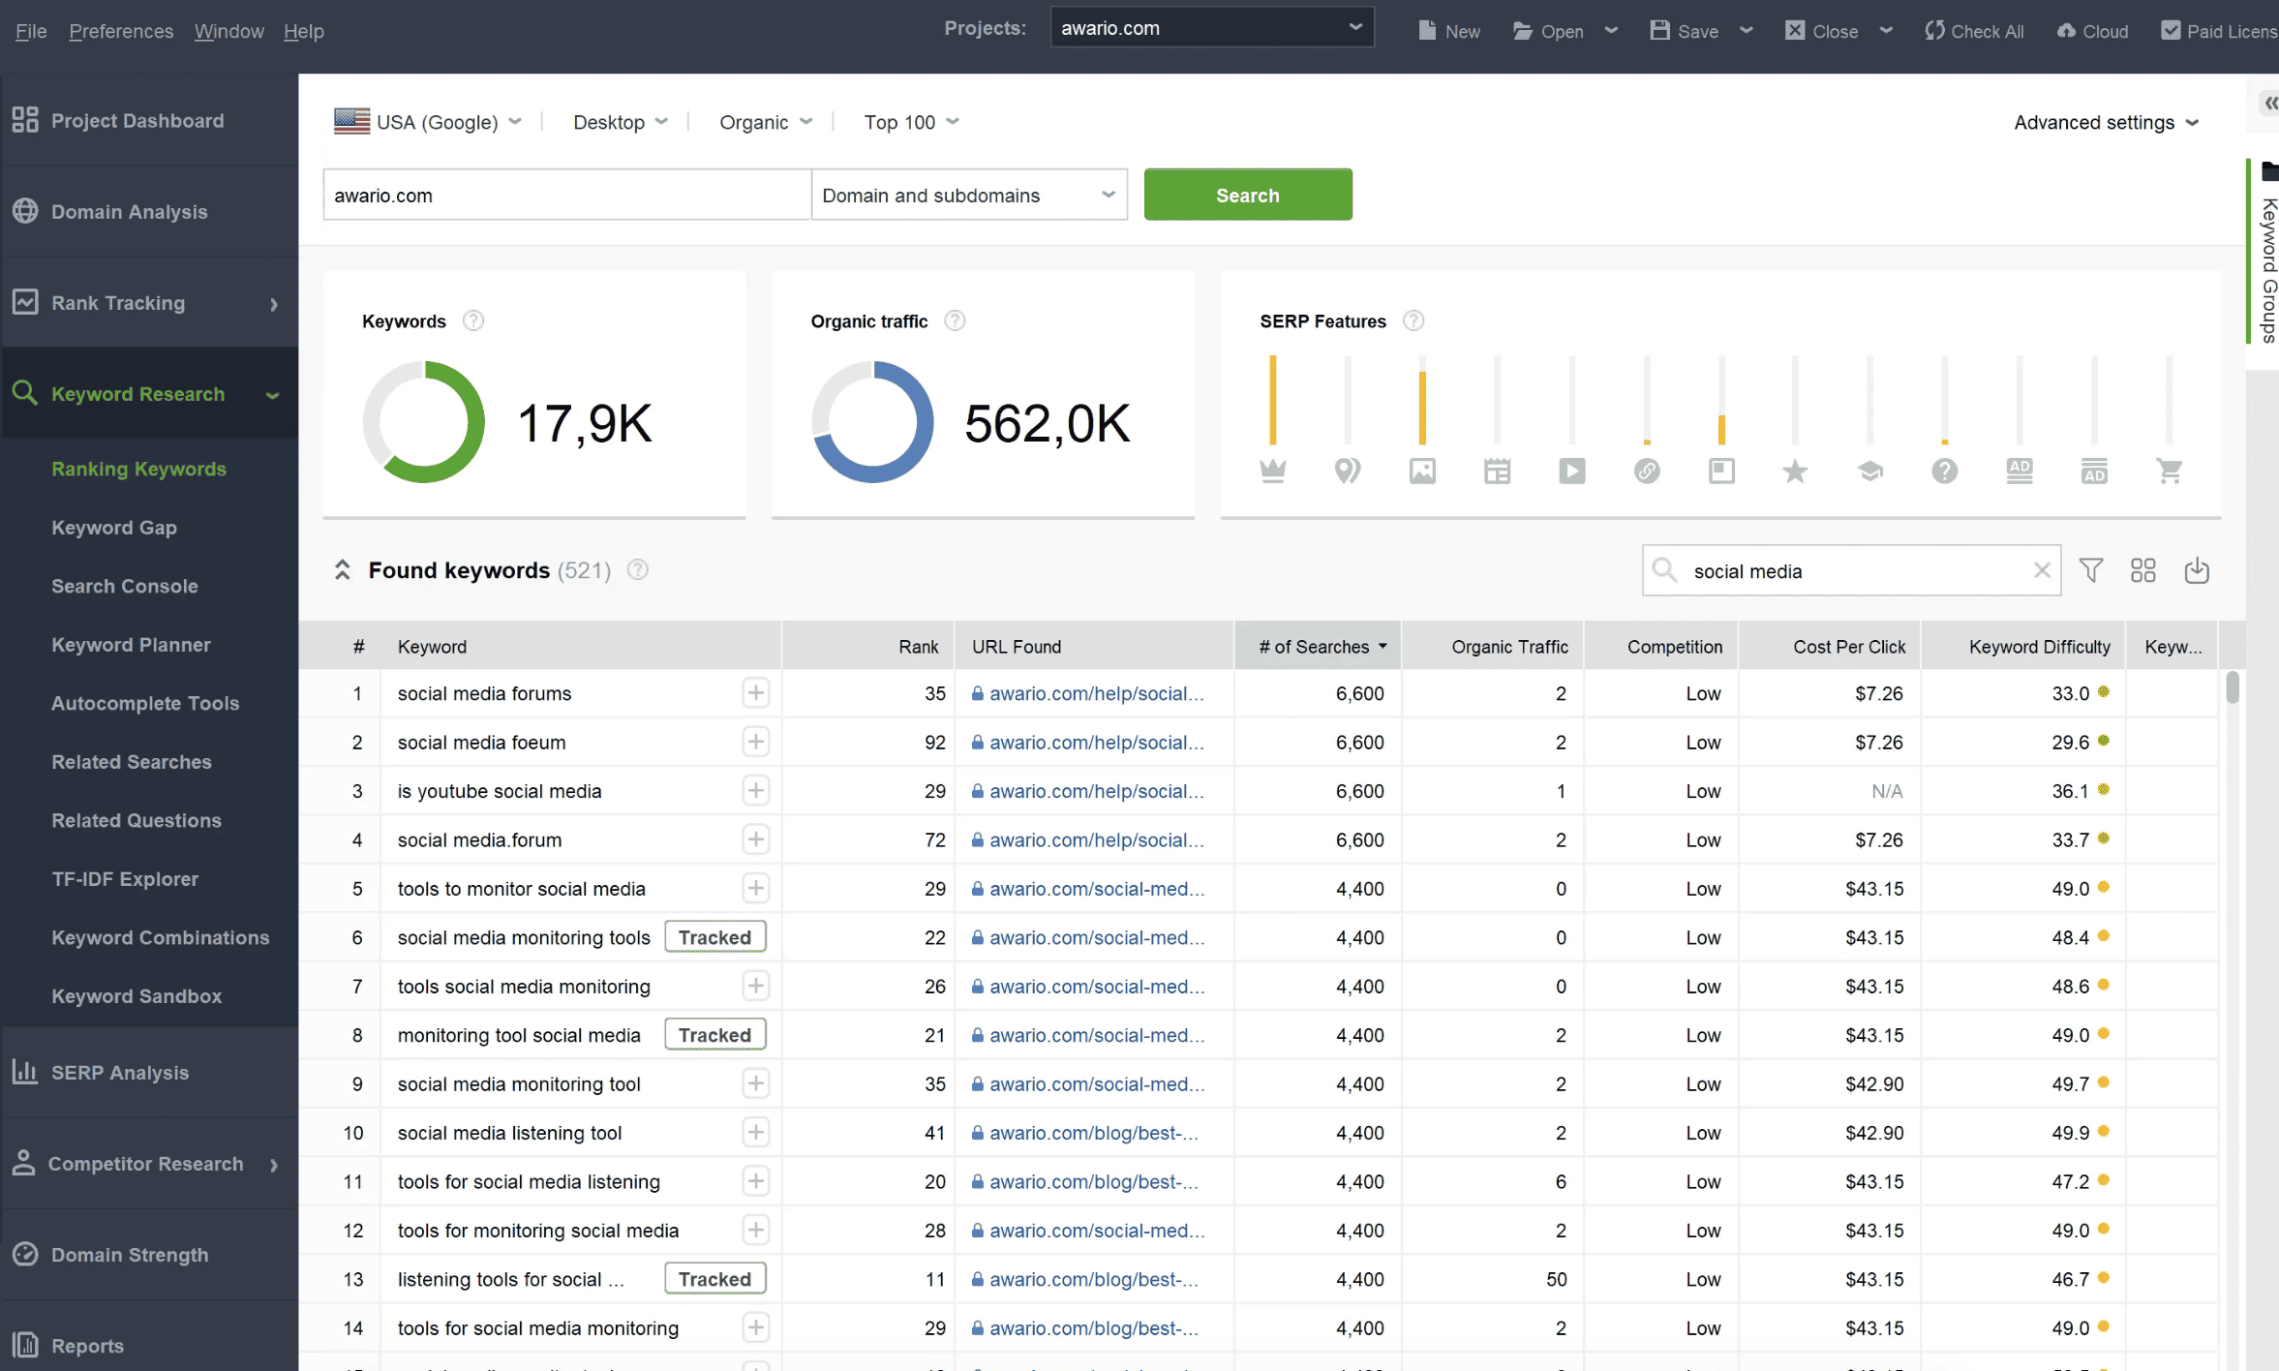Add 'is youtube social media' to tracking
The height and width of the screenshot is (1371, 2279).
[x=755, y=791]
